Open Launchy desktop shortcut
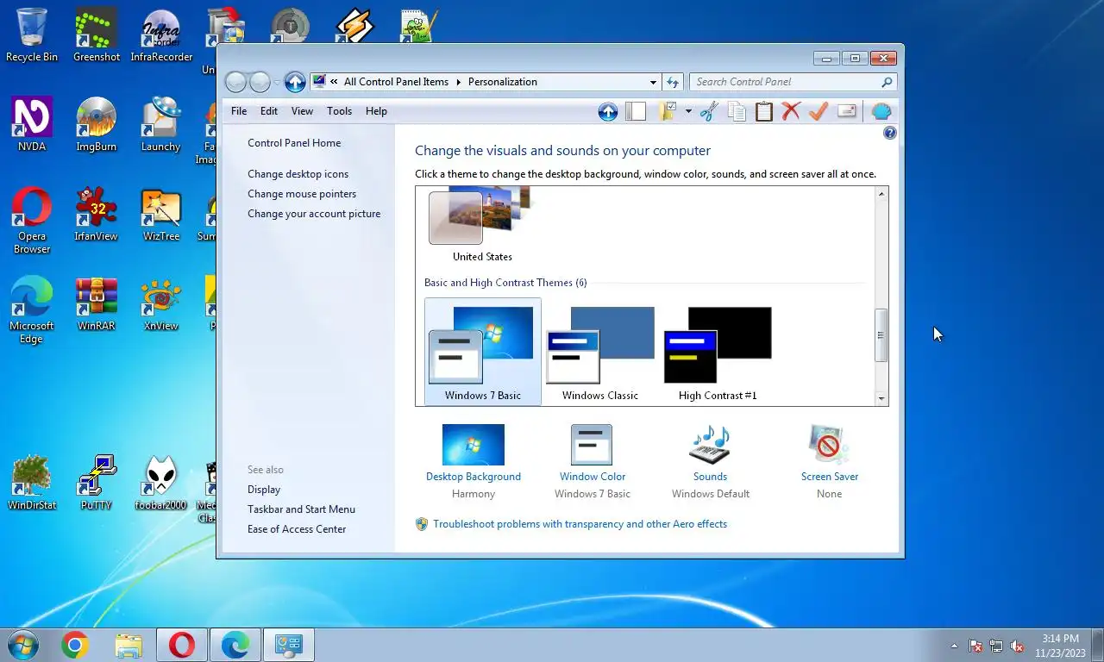 click(161, 125)
